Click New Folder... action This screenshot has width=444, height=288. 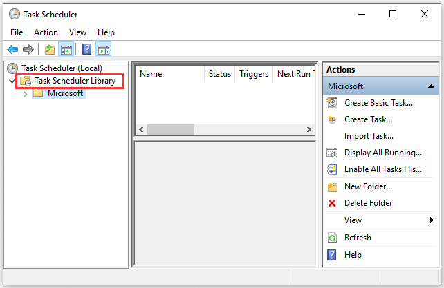[368, 186]
